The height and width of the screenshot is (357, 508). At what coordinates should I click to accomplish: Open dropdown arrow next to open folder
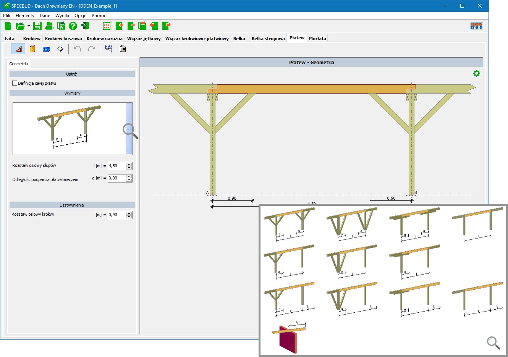tap(29, 26)
